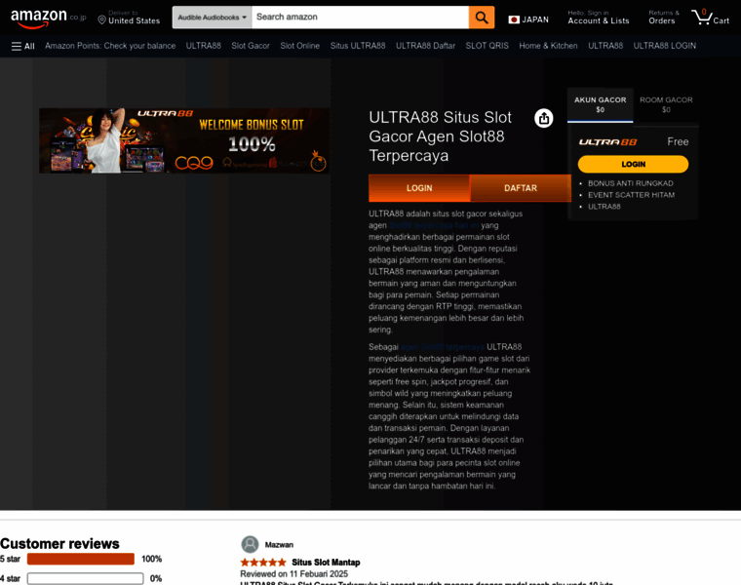Viewport: 741px width, 585px height.
Task: Open the Slot Gacor nav item
Action: click(x=251, y=46)
